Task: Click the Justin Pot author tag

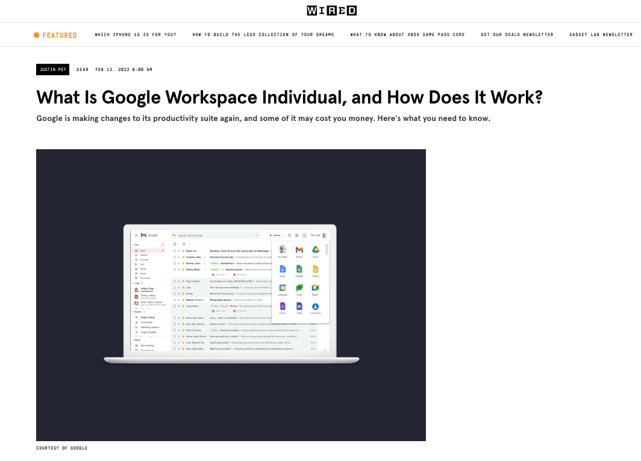Action: pos(53,69)
